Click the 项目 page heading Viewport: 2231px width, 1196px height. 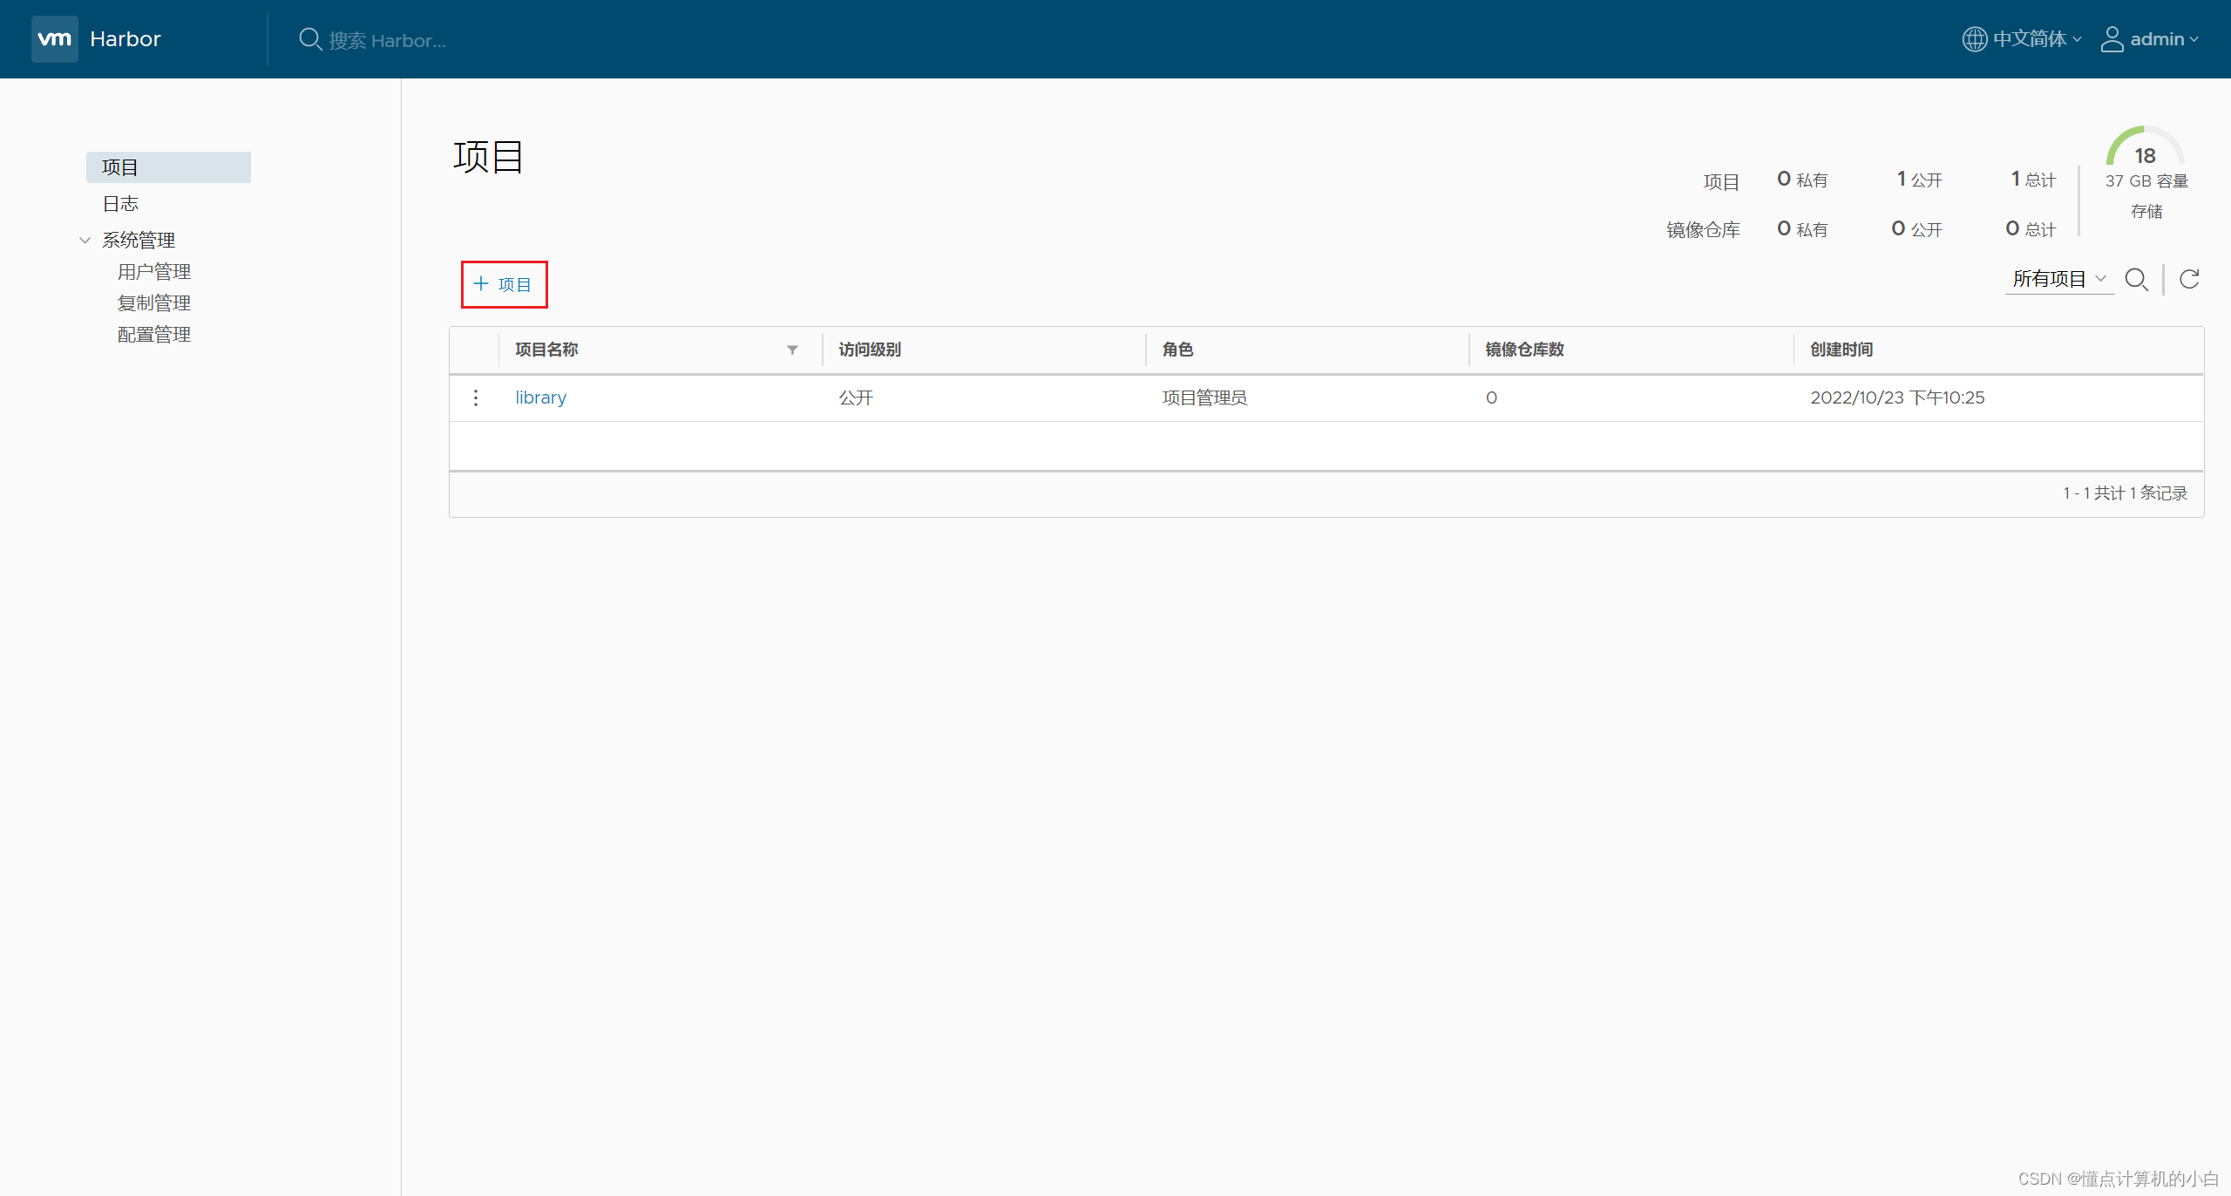pyautogui.click(x=488, y=158)
